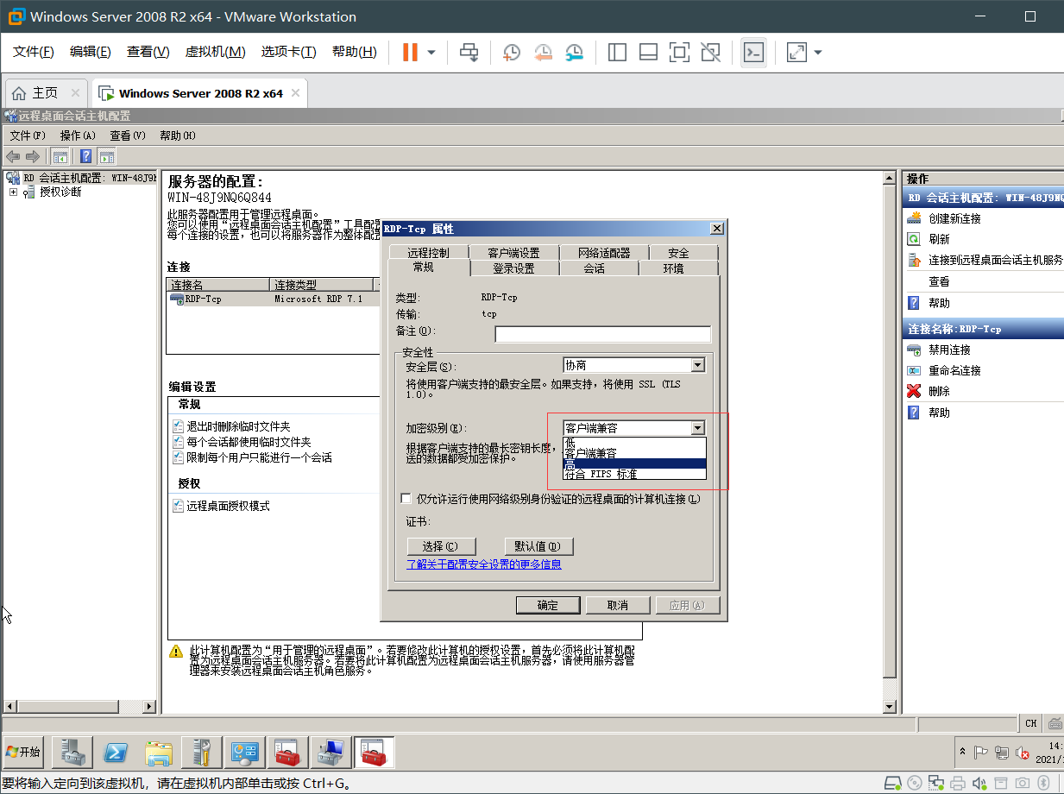Click 退出时删除临时文件夹 setting

(x=238, y=426)
